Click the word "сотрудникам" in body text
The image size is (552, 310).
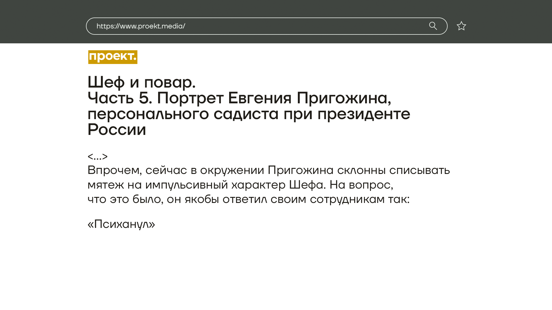click(x=347, y=199)
